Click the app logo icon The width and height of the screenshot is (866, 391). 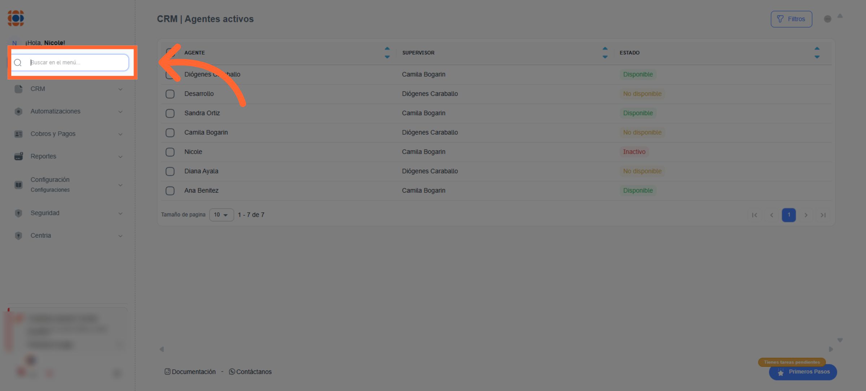pyautogui.click(x=16, y=18)
